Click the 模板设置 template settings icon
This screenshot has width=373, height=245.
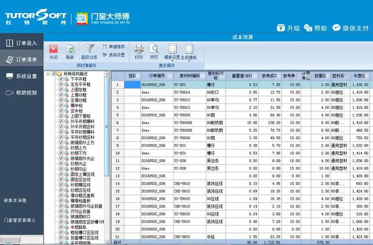pos(173,49)
